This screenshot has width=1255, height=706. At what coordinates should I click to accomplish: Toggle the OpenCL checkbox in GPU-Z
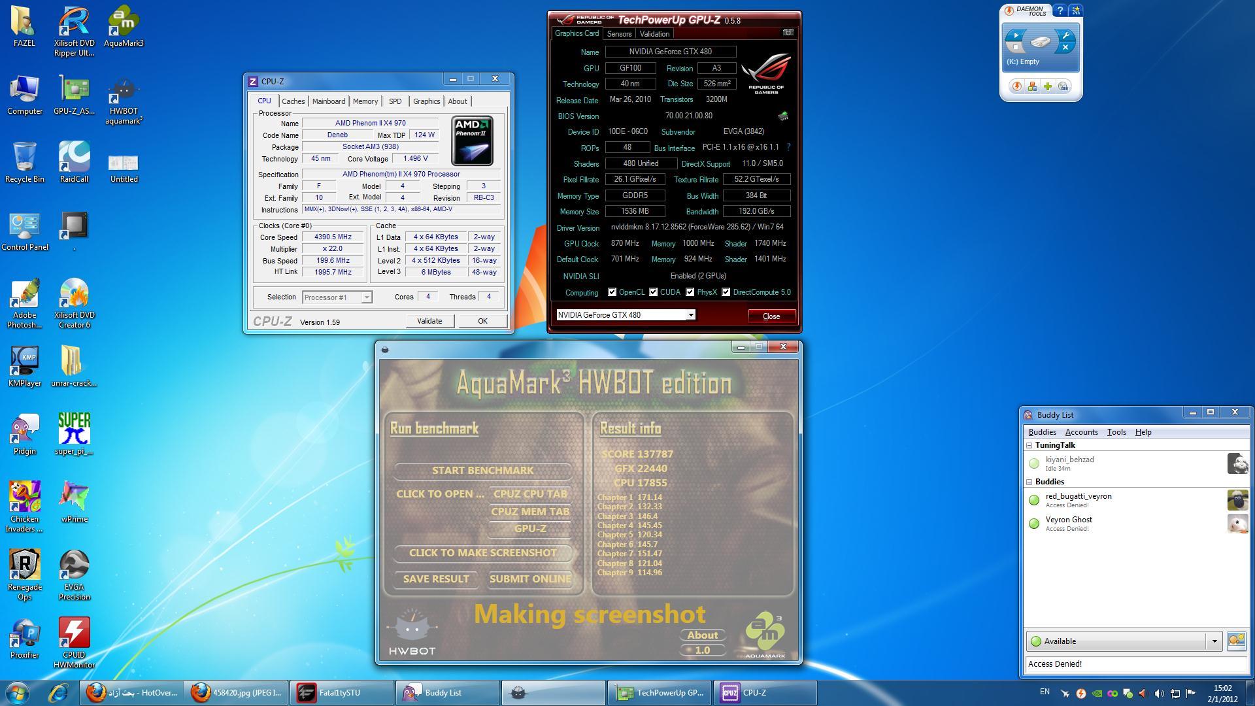pos(612,292)
